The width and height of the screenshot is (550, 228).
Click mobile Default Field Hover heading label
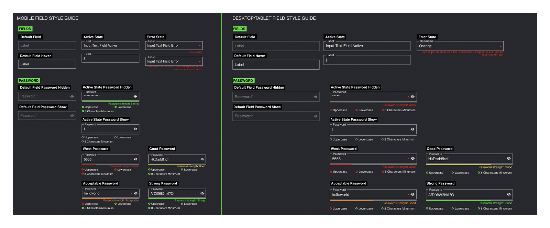[35, 56]
